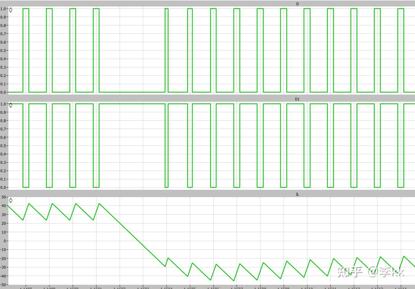Click the first pulse of the D waveform
This screenshot has height=289, width=415.
point(26,50)
